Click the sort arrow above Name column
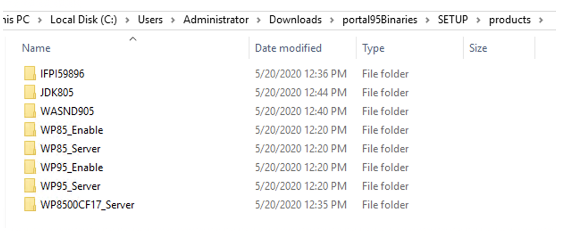Image resolution: width=572 pixels, height=231 pixels. point(133,39)
